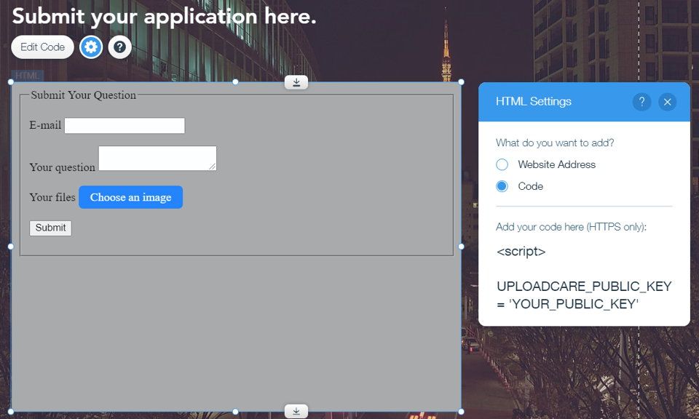This screenshot has height=419, width=699.
Task: Open the HTML widget settings gear icon
Action: click(x=90, y=47)
